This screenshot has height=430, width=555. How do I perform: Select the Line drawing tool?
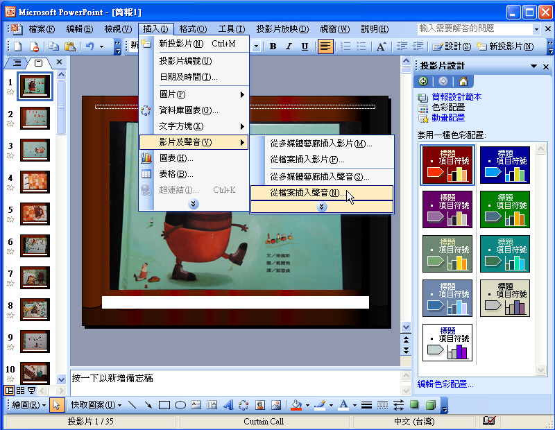pos(132,404)
